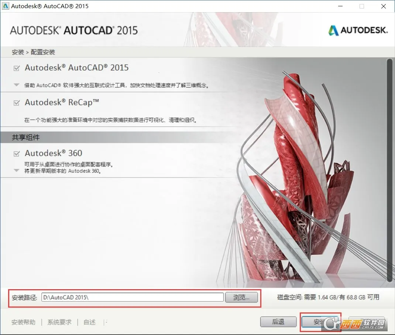Open the 自述 readme link
The height and width of the screenshot is (335, 395).
pyautogui.click(x=89, y=322)
